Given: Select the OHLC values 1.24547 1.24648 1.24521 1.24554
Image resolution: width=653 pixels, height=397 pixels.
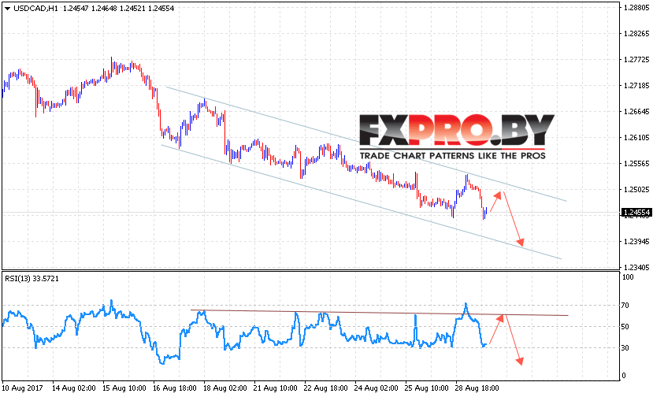Looking at the screenshot, I should tap(118, 9).
